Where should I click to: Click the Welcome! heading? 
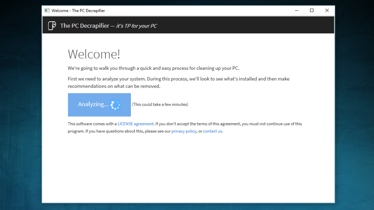pyautogui.click(x=94, y=54)
